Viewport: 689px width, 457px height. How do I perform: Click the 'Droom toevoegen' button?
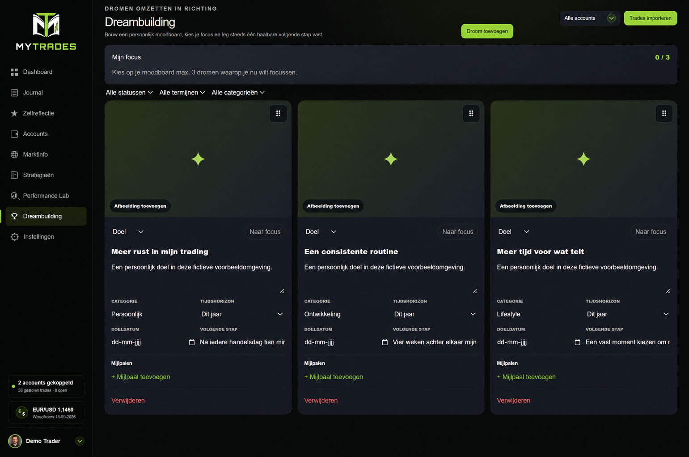pyautogui.click(x=487, y=31)
